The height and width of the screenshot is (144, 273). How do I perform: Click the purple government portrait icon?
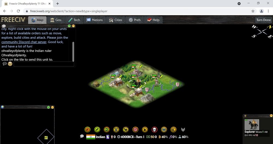108,137
